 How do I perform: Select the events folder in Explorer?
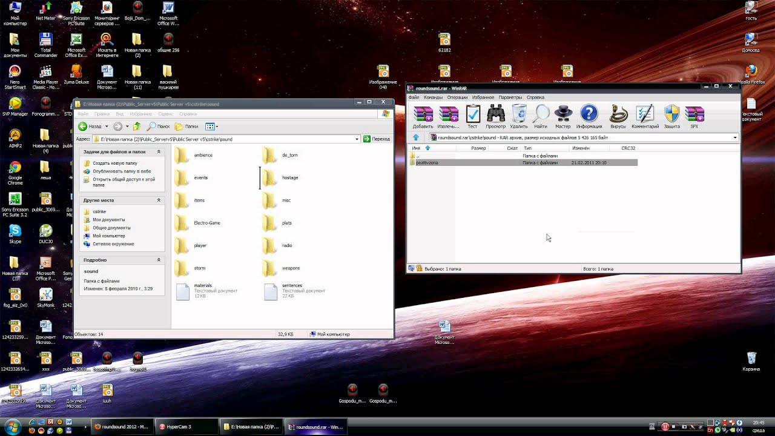(x=191, y=177)
